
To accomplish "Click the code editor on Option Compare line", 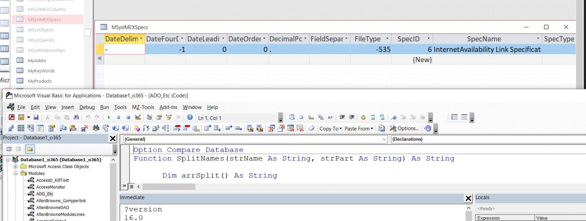I will coord(188,150).
